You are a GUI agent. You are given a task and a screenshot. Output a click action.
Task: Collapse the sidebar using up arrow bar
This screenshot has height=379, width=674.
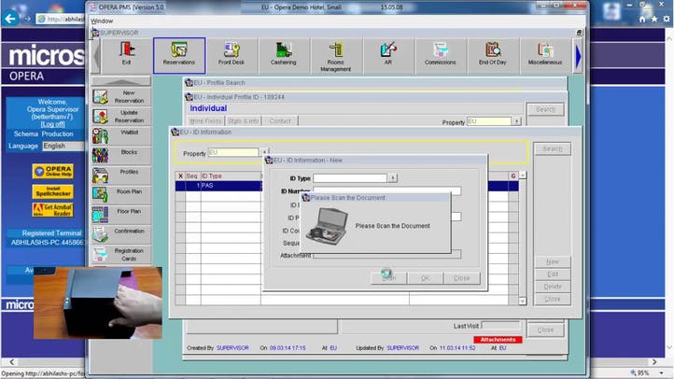coord(121,81)
